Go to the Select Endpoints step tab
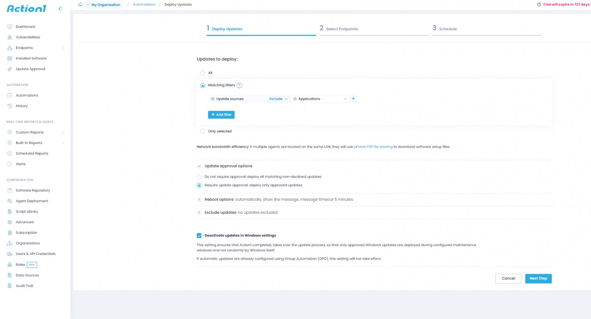This screenshot has height=319, width=591. pos(342,29)
